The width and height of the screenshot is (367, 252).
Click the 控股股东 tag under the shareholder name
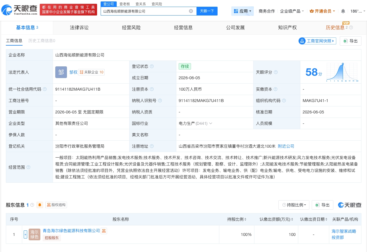(x=52, y=238)
